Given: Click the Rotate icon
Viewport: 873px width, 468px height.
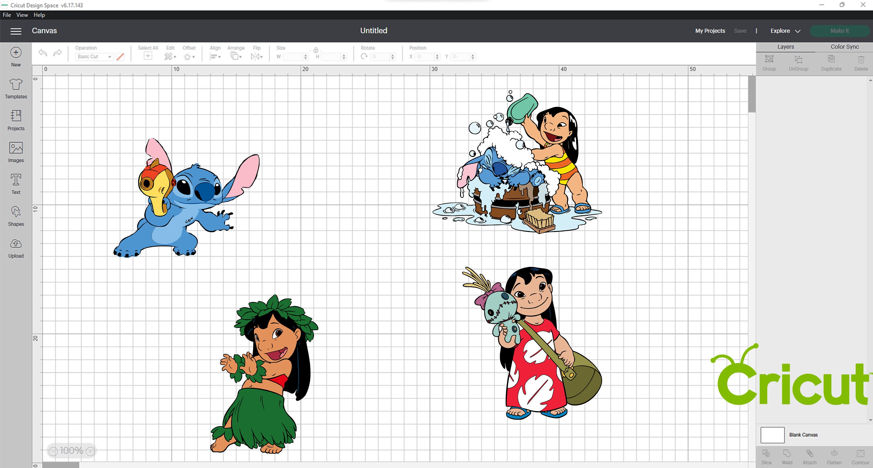Looking at the screenshot, I should [x=364, y=57].
